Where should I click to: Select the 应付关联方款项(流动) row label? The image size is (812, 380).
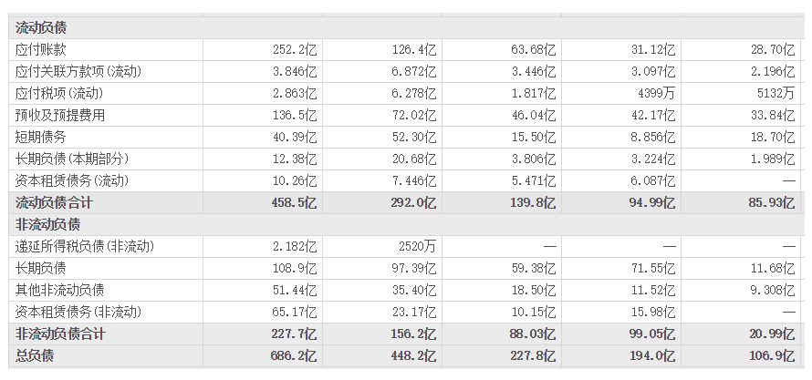[x=78, y=71]
